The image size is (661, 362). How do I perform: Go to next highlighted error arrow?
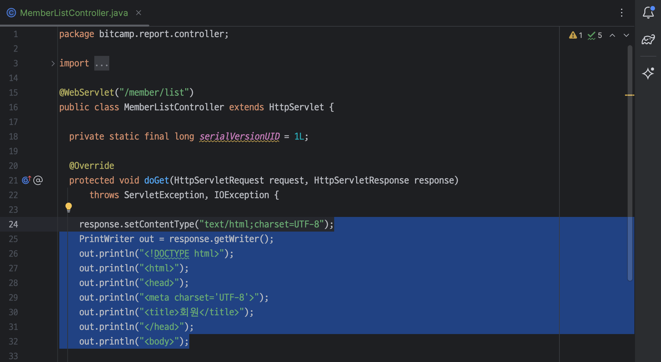pos(626,35)
